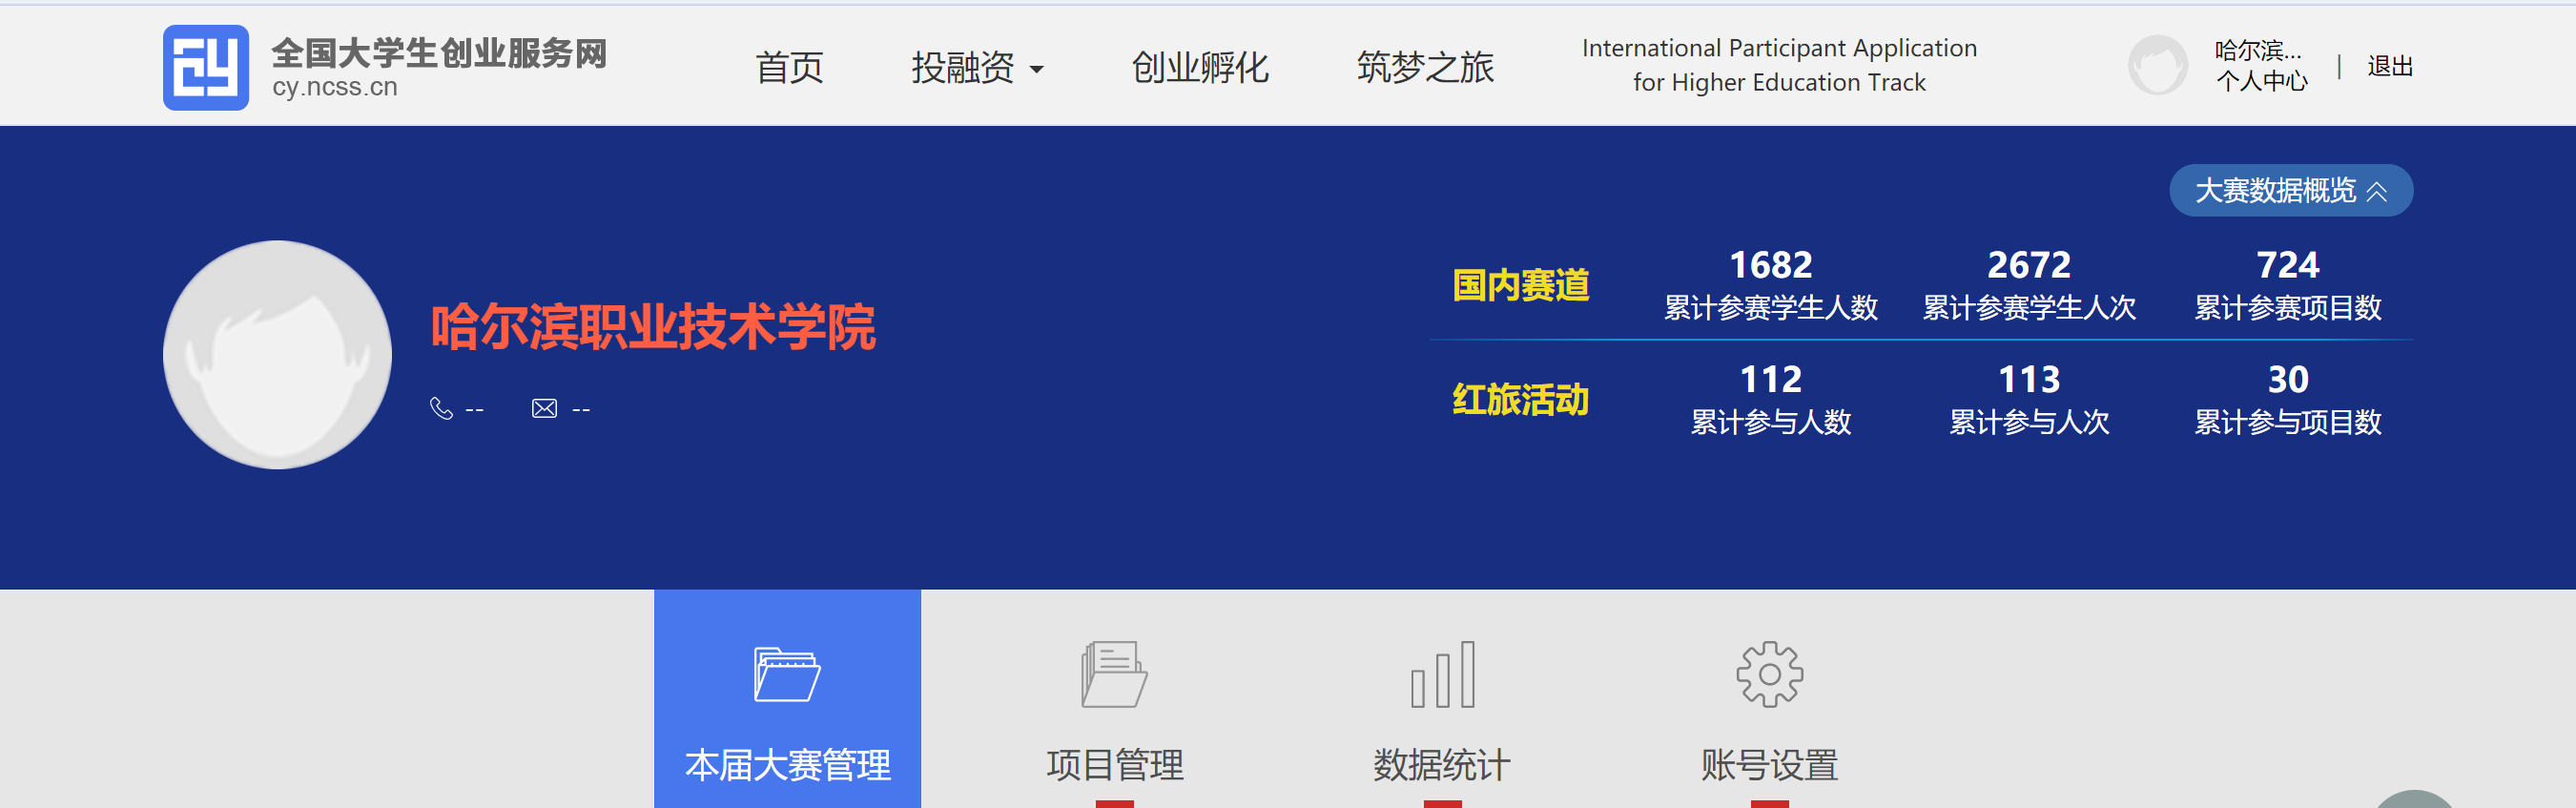
Task: Go to the 筑梦之旅 page
Action: click(x=1425, y=67)
